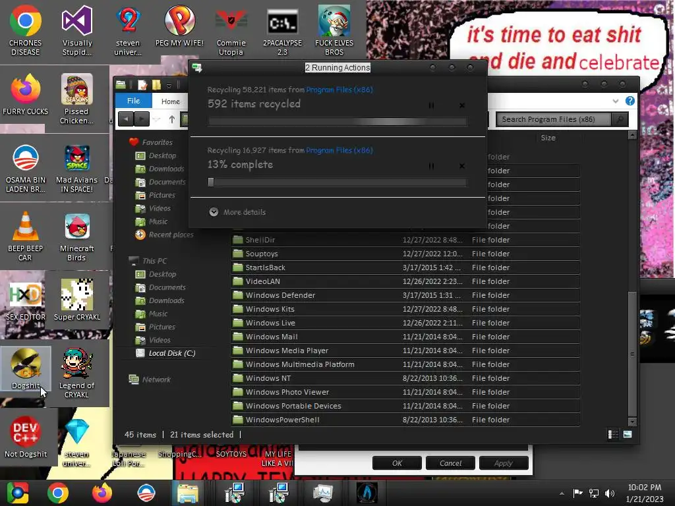Select the Commie Utopia desktop icon
This screenshot has height=506, width=675.
231,31
